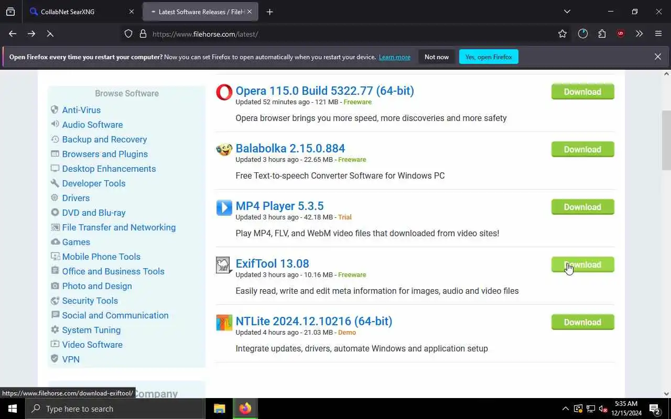Select the Developer Tools wrench icon
The width and height of the screenshot is (671, 419).
pyautogui.click(x=55, y=183)
